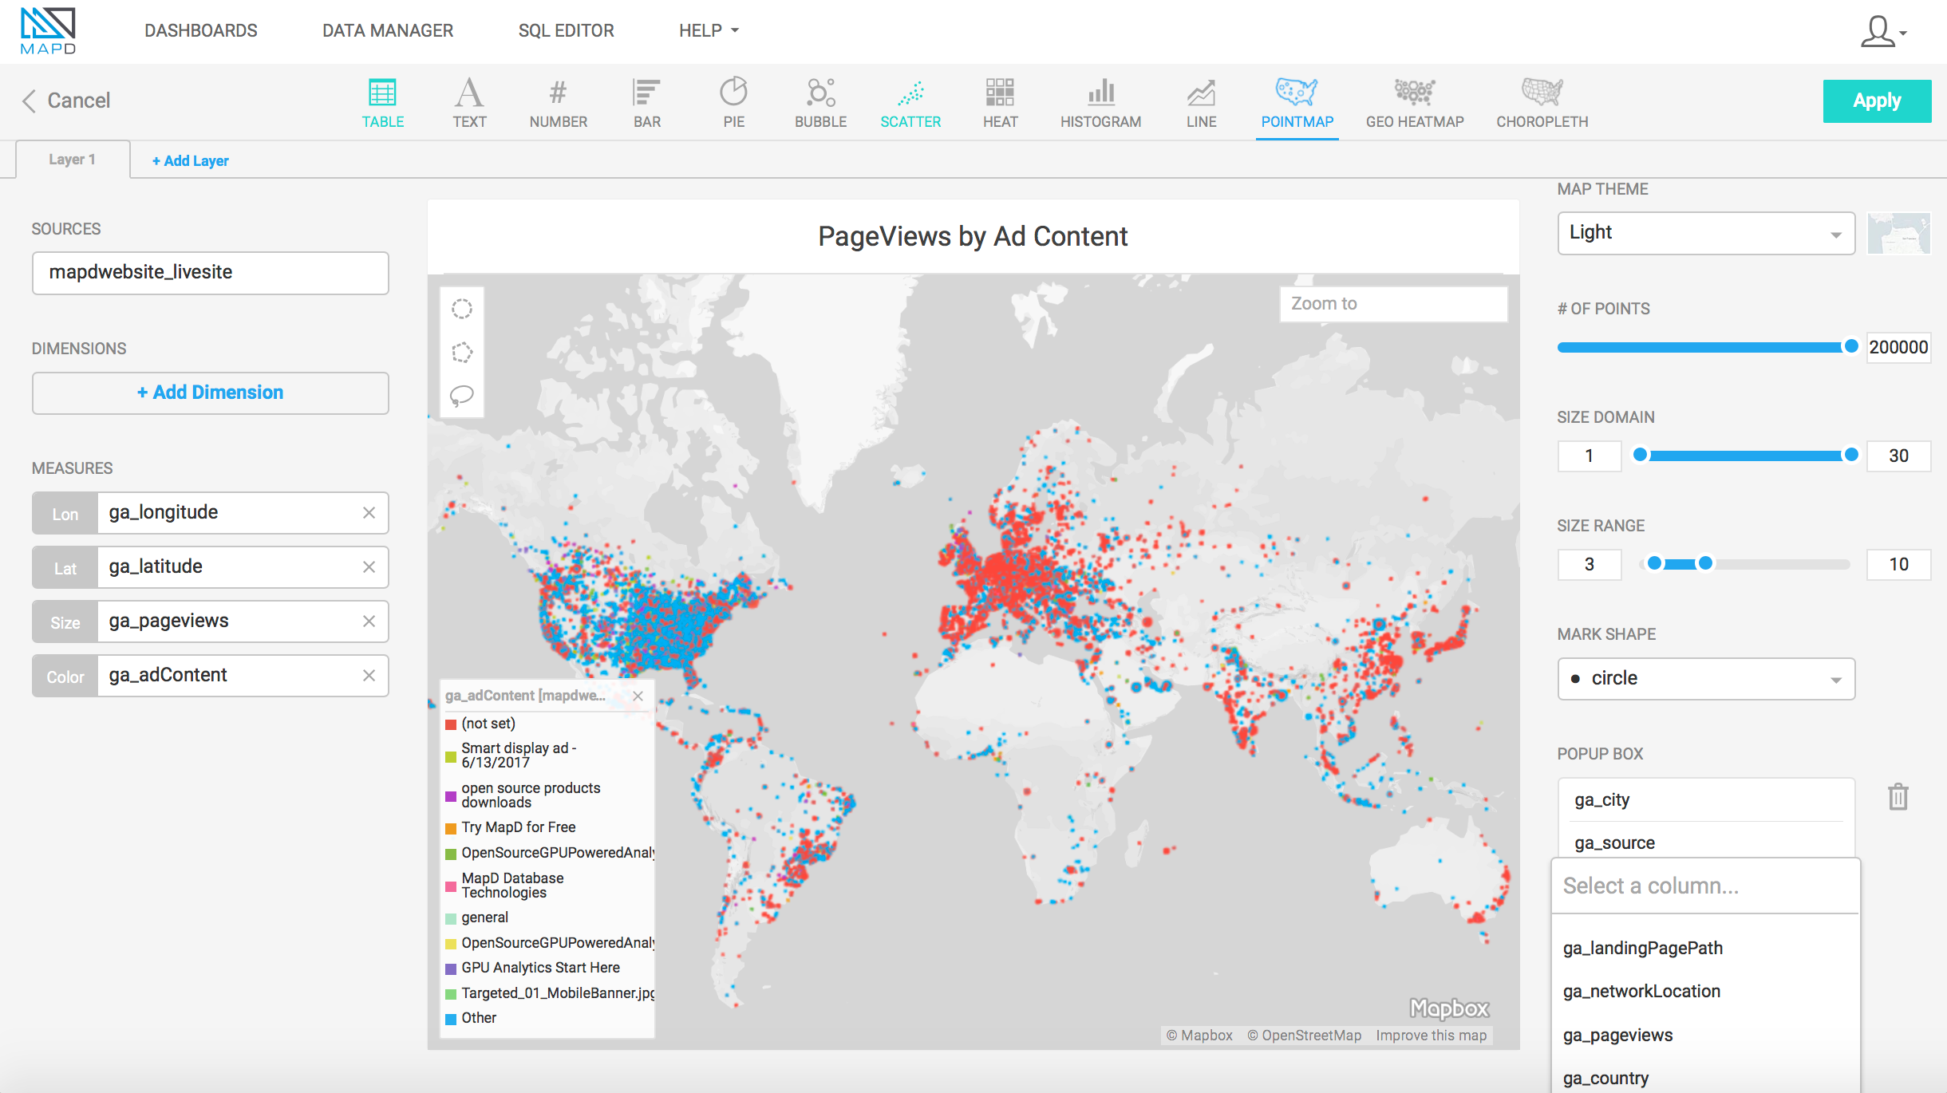Open the Help menu dropdown
Screen dimensions: 1947x1093
[x=709, y=30]
